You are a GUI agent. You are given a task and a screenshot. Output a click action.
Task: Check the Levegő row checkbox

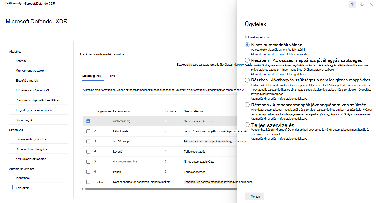[x=88, y=152]
